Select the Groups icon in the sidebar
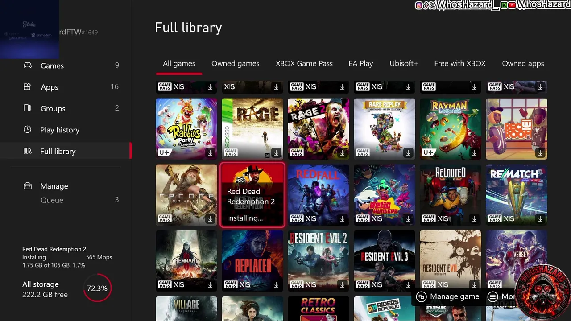The image size is (571, 321). click(28, 108)
